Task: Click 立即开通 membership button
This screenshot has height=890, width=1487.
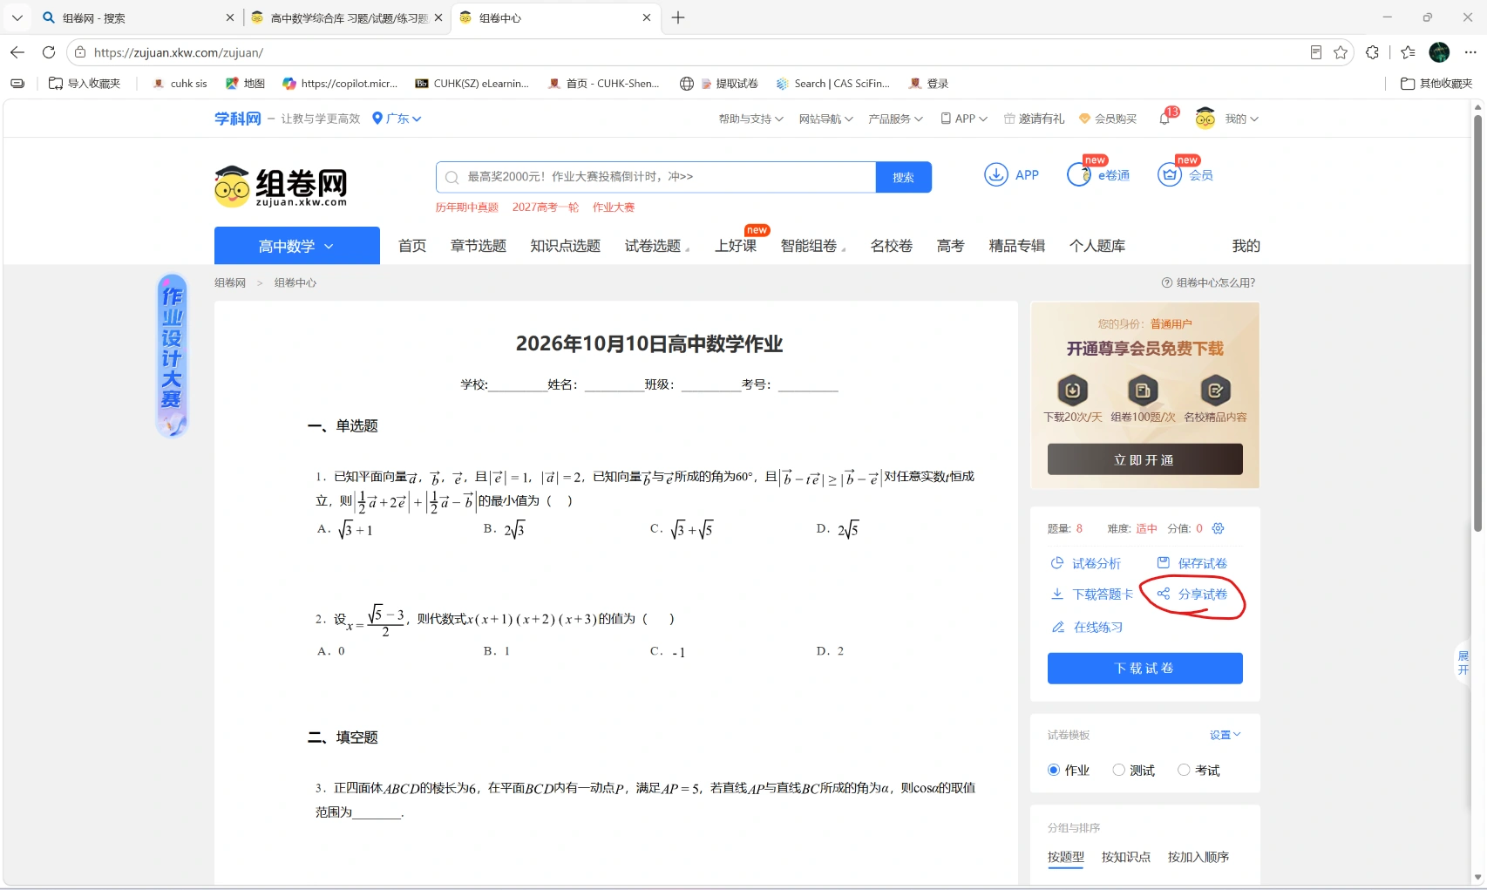Action: pyautogui.click(x=1144, y=459)
